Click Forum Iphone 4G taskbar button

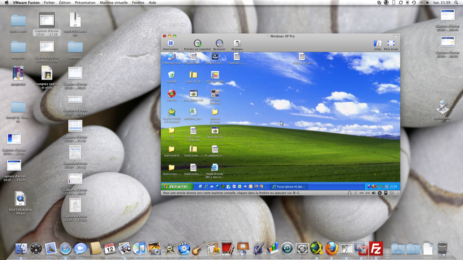tap(289, 186)
